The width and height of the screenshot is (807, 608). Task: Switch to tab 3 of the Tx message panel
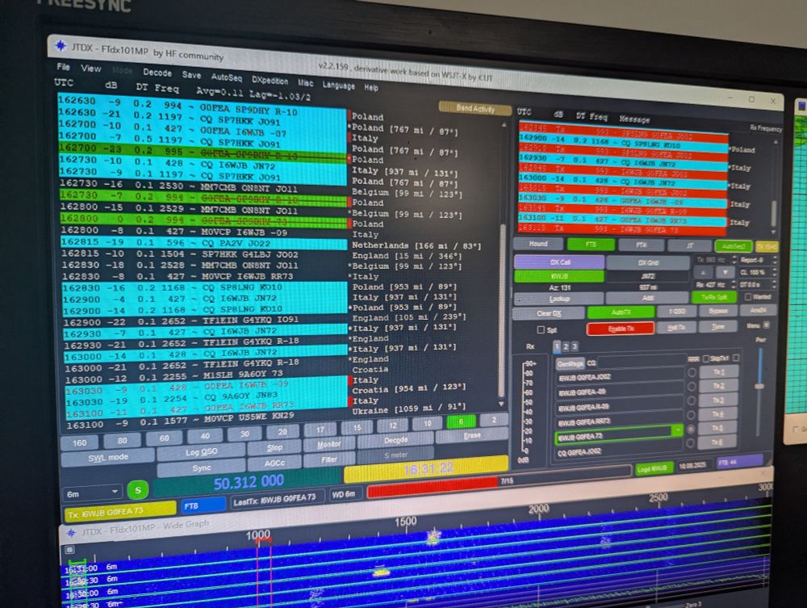[x=575, y=346]
